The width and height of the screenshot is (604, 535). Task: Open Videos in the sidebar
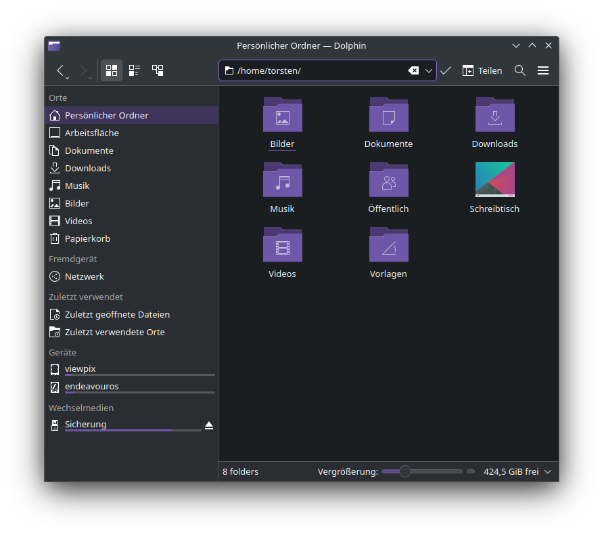click(131, 221)
